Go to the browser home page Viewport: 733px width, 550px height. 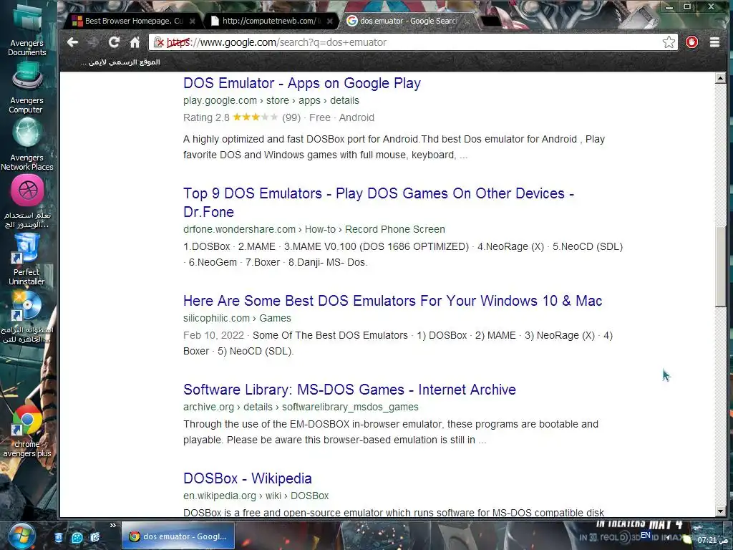(x=135, y=42)
